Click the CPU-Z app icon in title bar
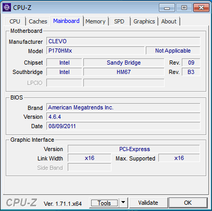The height and width of the screenshot is (211, 212). (x=7, y=7)
